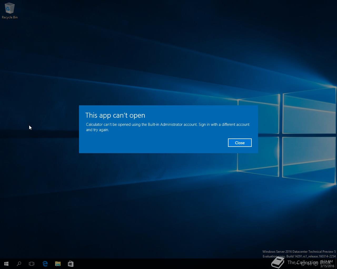Open the Recycle Bin desktop icon
This screenshot has width=337, height=269.
point(10,11)
